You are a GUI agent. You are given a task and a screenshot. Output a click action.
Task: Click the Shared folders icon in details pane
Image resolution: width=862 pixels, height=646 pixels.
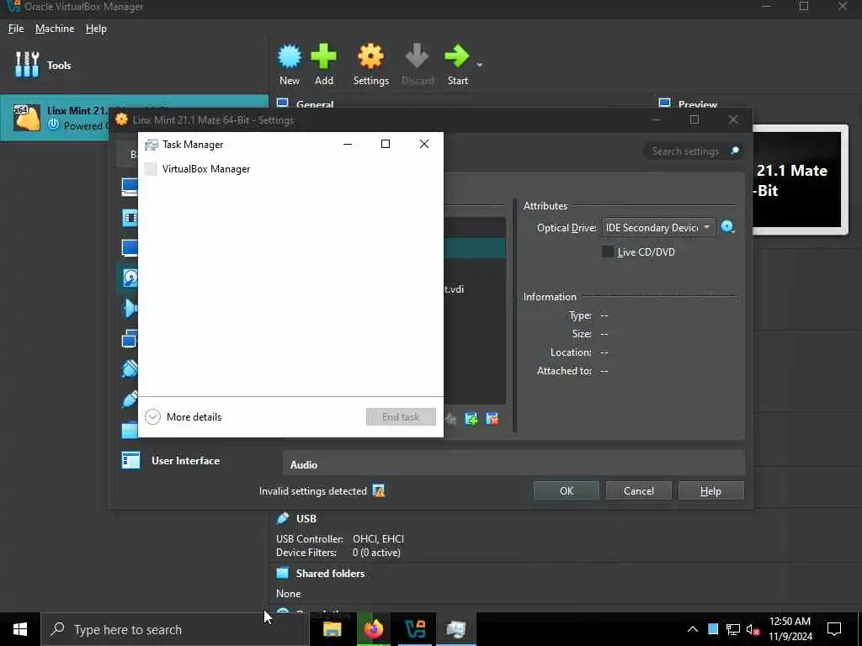pos(283,573)
